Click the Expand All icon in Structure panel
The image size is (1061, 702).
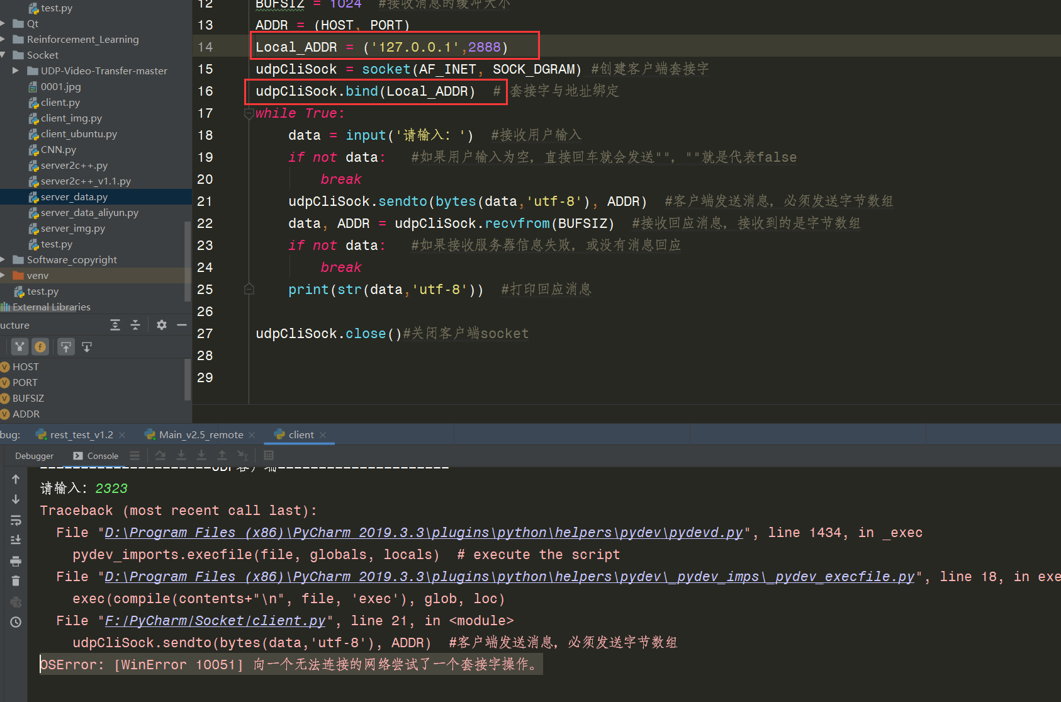(x=115, y=325)
